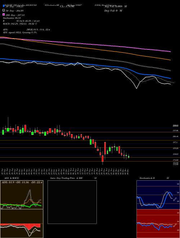Viewport: 180px width, 238px height.
Task: Select the '50 Day = 204.09' label
Action: (x=14, y=10)
